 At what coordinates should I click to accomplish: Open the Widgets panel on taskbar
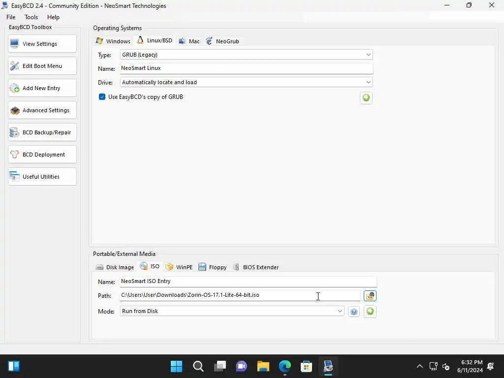[x=14, y=366]
